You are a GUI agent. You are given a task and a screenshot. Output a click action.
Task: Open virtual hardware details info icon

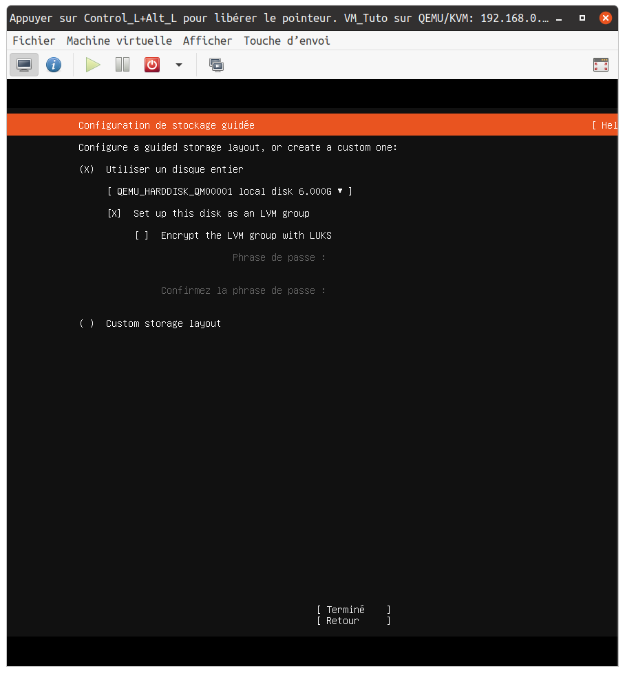click(x=54, y=65)
